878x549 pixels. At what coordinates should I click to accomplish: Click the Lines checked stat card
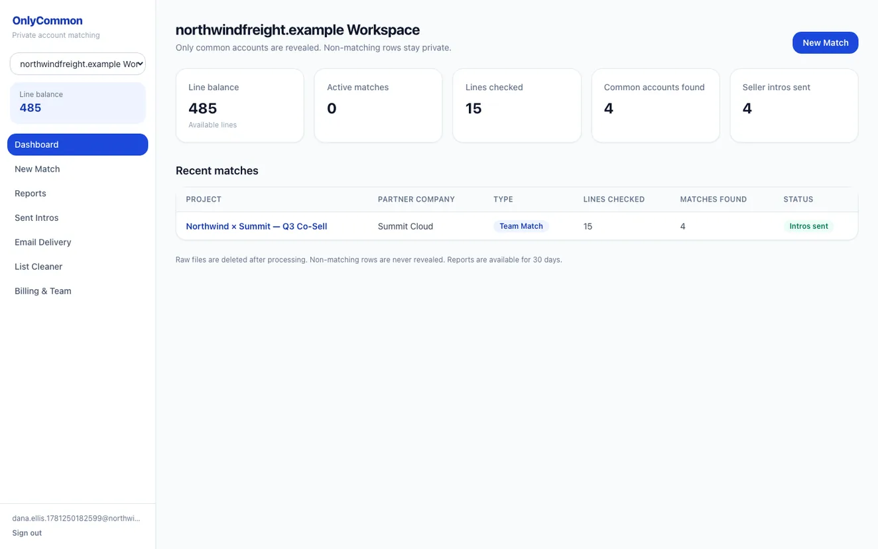517,105
